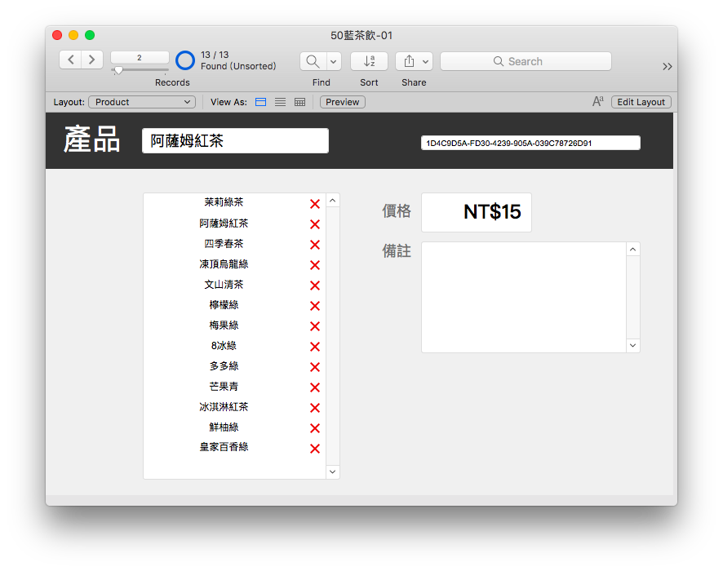Delete the 皇家百香綠 row
The width and height of the screenshot is (723, 571).
pos(315,449)
